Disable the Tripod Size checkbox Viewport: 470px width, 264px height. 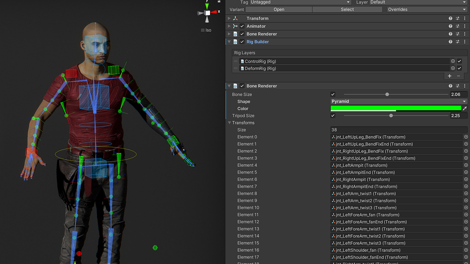click(x=333, y=115)
